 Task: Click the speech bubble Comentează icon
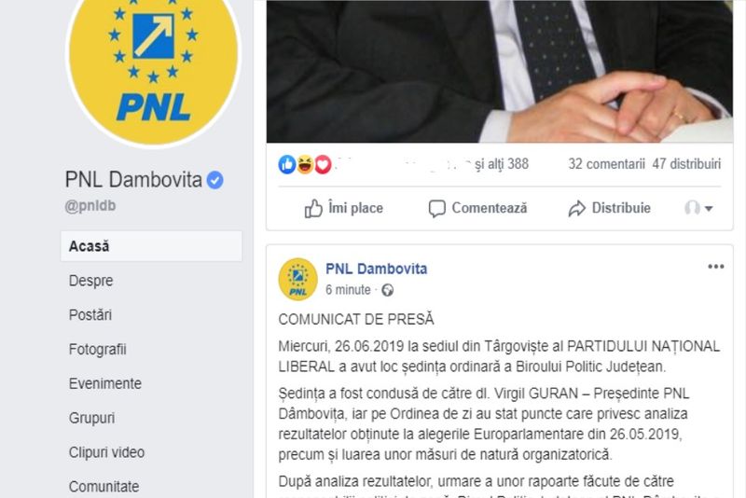[436, 208]
